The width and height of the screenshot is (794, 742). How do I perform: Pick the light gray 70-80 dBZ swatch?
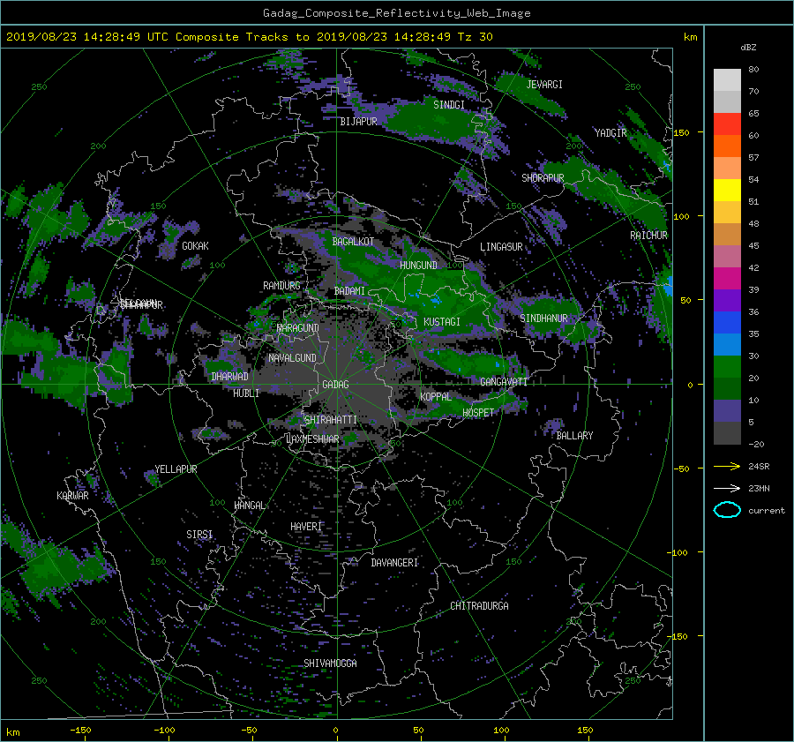tap(727, 80)
